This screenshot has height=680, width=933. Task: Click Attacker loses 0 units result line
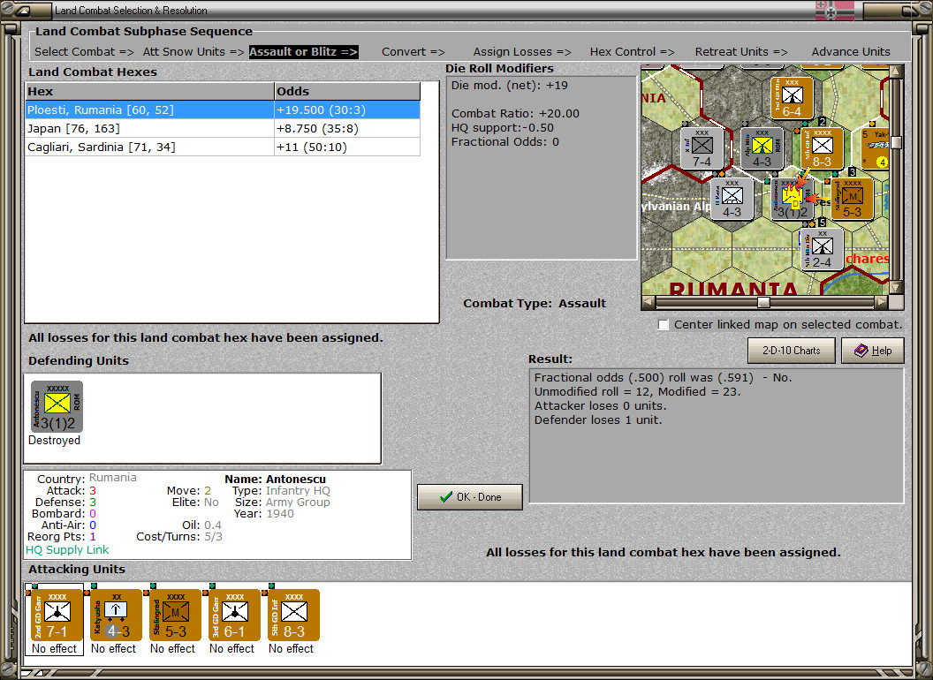601,405
